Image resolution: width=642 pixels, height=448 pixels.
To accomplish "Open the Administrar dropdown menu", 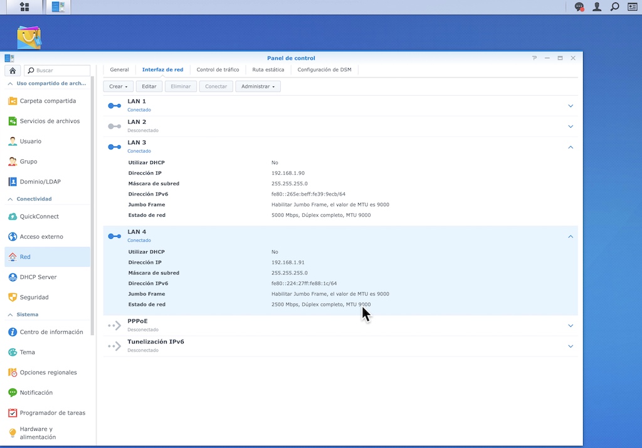I will pyautogui.click(x=258, y=86).
